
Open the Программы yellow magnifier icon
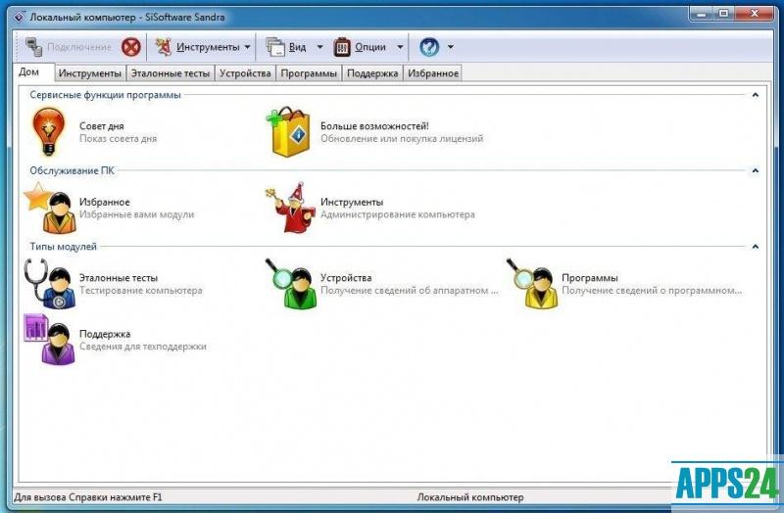tap(532, 284)
